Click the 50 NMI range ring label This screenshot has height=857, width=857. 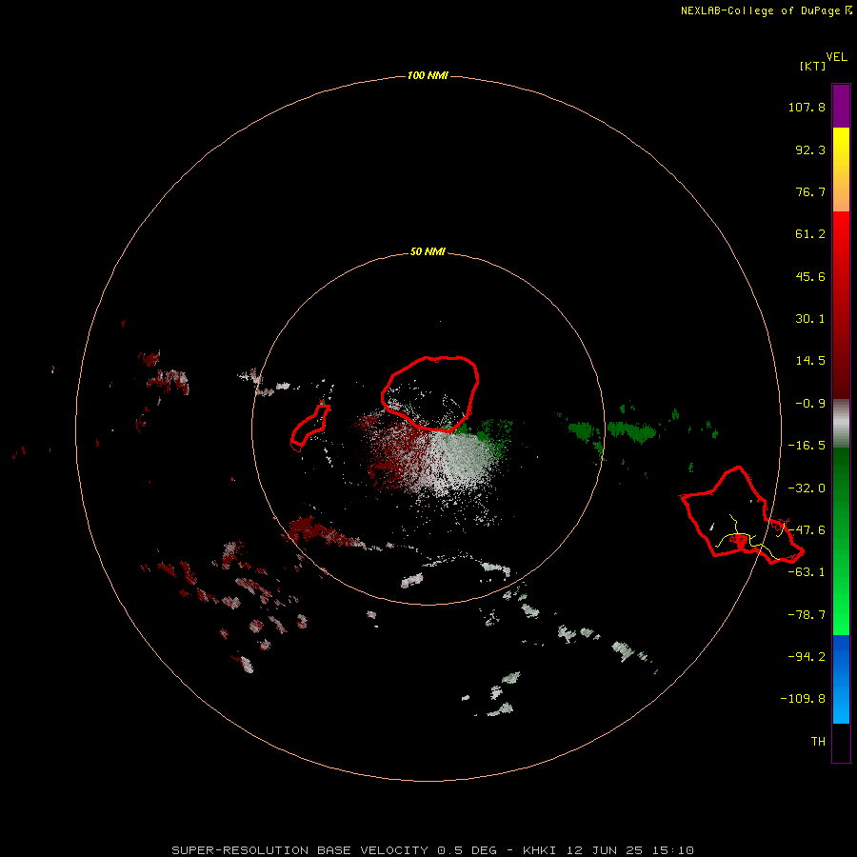coord(428,251)
